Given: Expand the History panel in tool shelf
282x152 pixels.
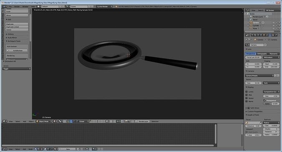Looking at the screenshot, I should pos(10,34).
